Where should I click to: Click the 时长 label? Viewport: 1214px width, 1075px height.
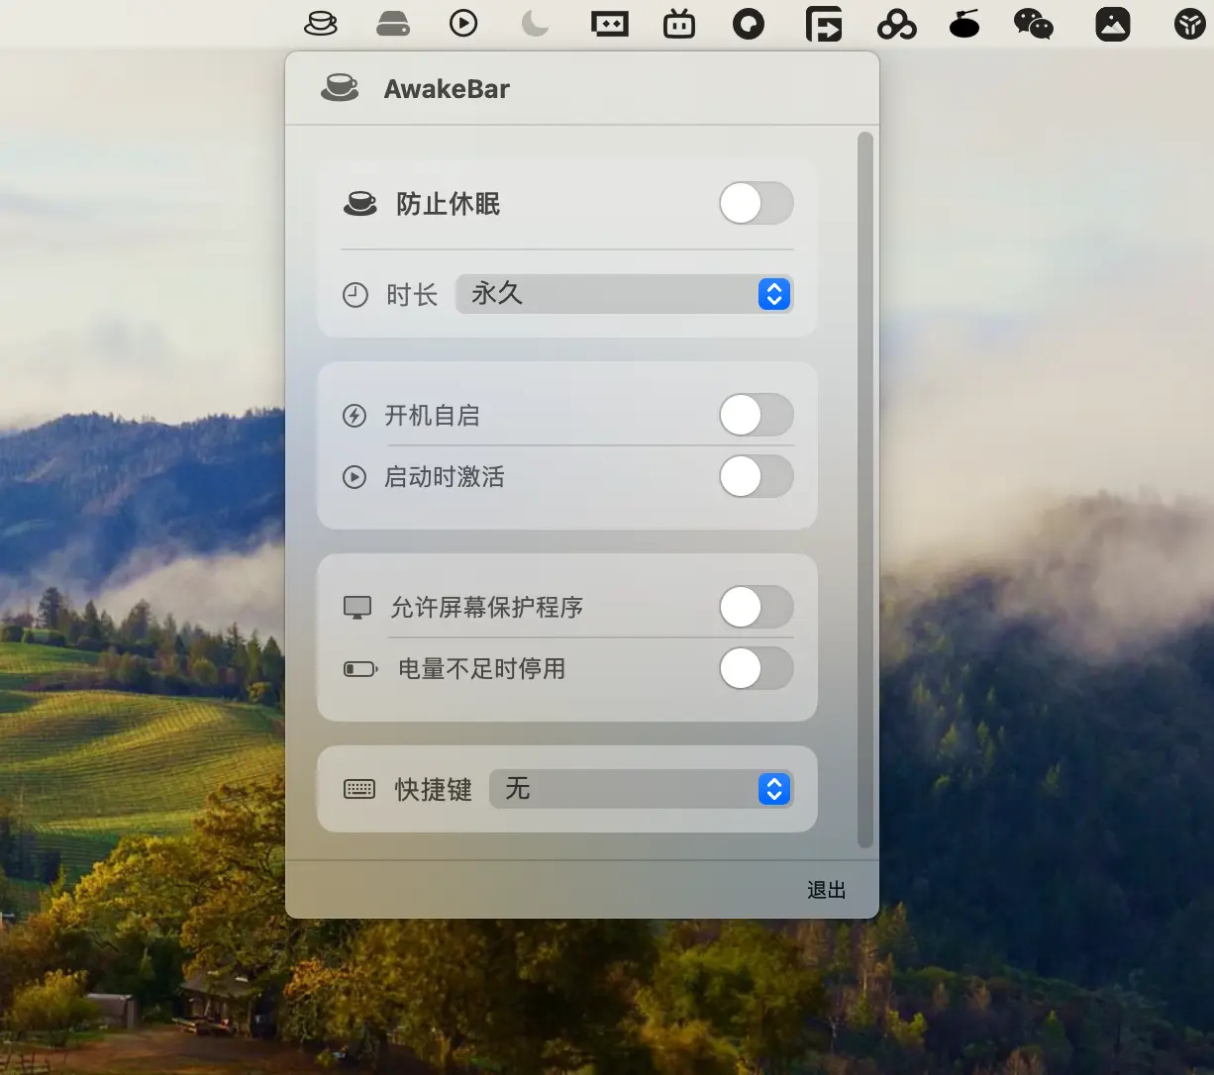click(412, 295)
